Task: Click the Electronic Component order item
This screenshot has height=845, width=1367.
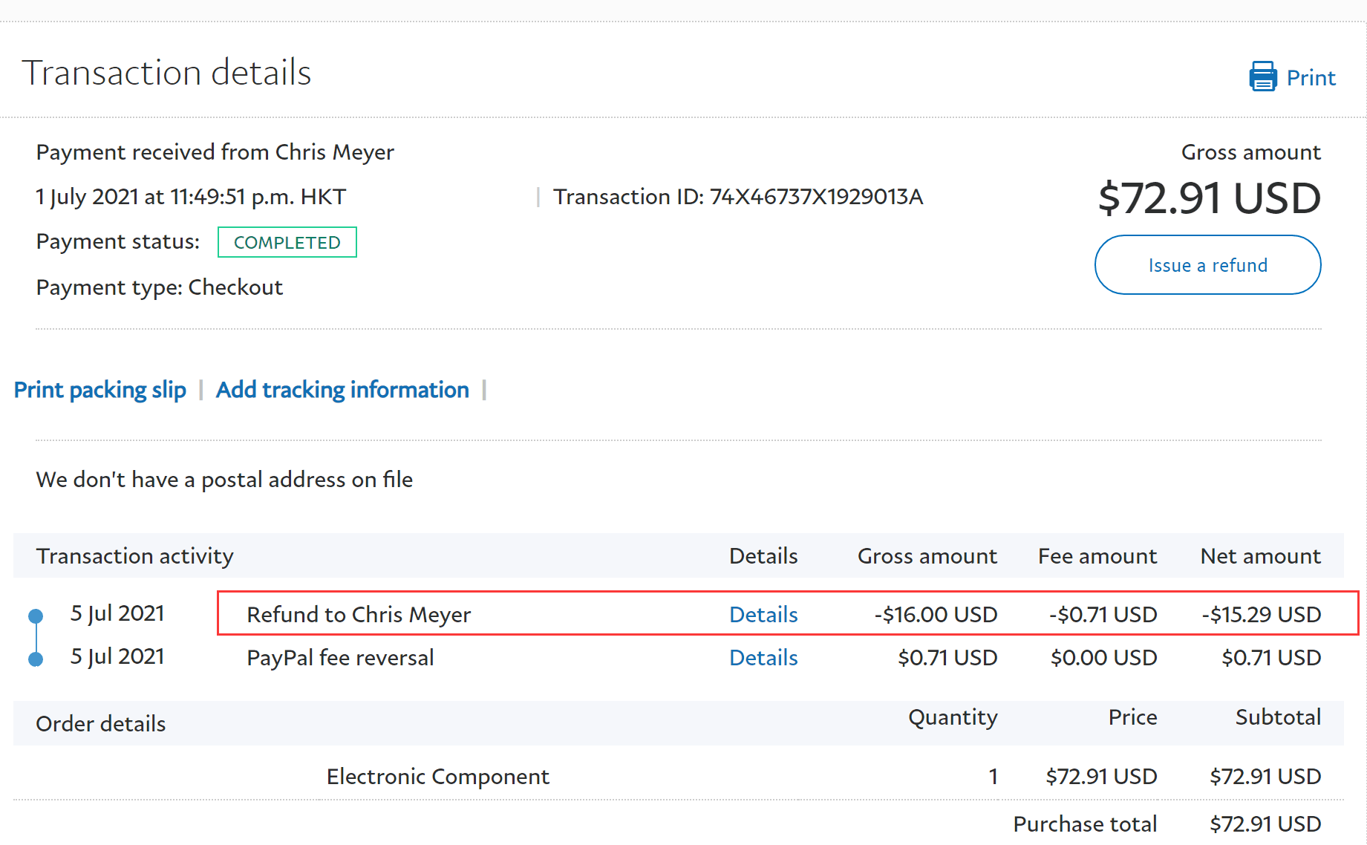Action: 437,777
